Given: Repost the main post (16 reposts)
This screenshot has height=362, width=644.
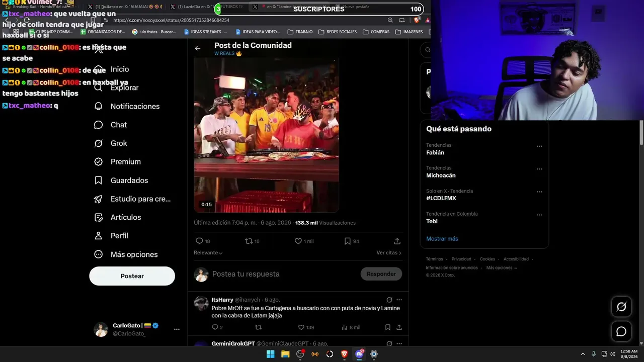Looking at the screenshot, I should pos(252,241).
